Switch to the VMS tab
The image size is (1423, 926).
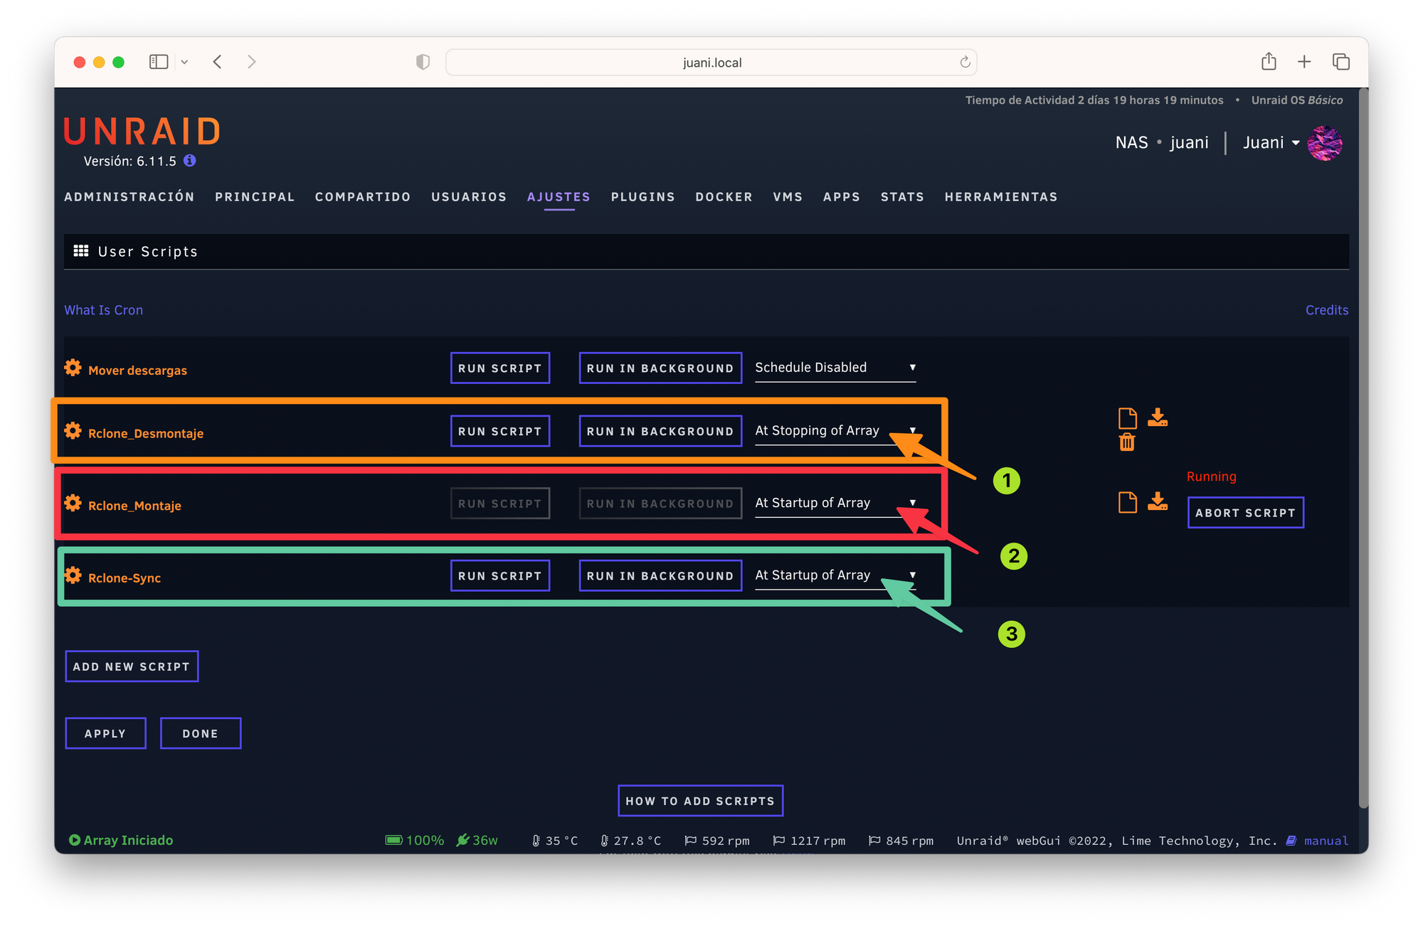pyautogui.click(x=788, y=197)
